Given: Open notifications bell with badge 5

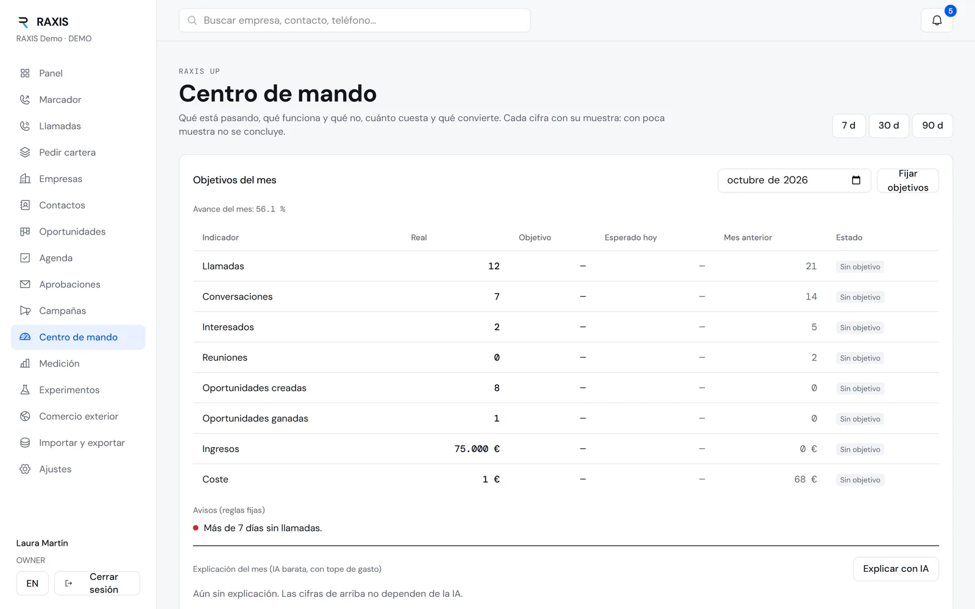Looking at the screenshot, I should pyautogui.click(x=937, y=20).
